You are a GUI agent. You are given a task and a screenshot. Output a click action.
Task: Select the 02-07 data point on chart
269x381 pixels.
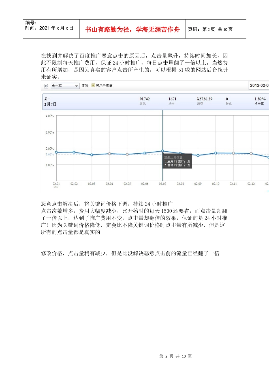[x=163, y=151]
